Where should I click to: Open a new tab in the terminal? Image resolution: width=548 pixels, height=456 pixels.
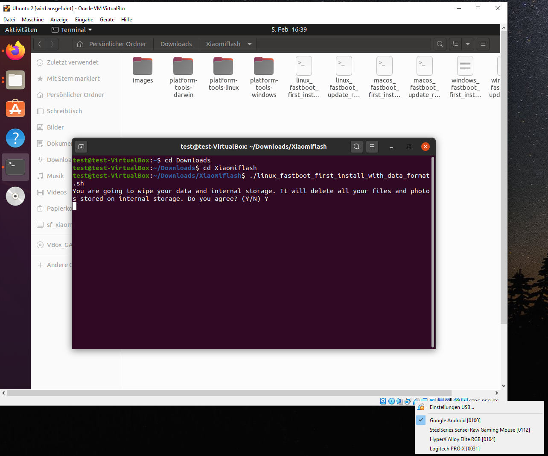81,147
